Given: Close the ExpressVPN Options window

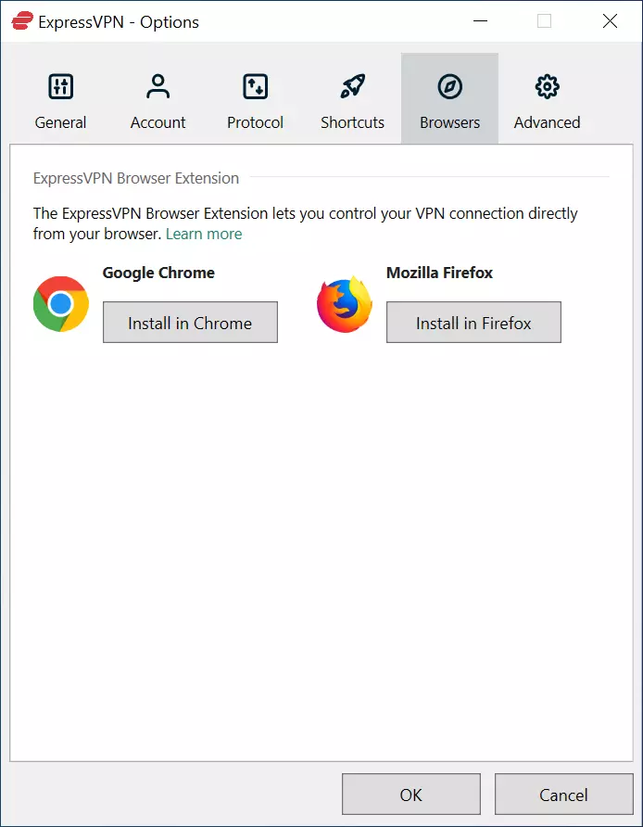Looking at the screenshot, I should coord(609,21).
